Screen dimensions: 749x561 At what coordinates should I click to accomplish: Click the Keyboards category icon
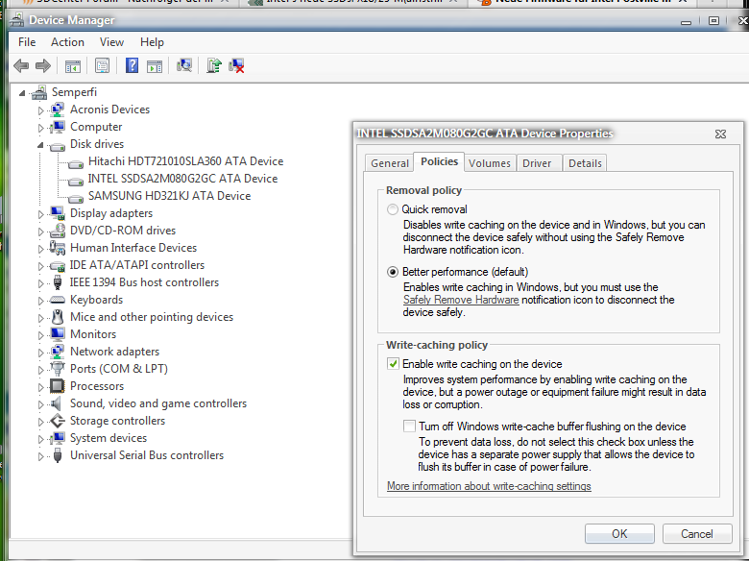(58, 300)
